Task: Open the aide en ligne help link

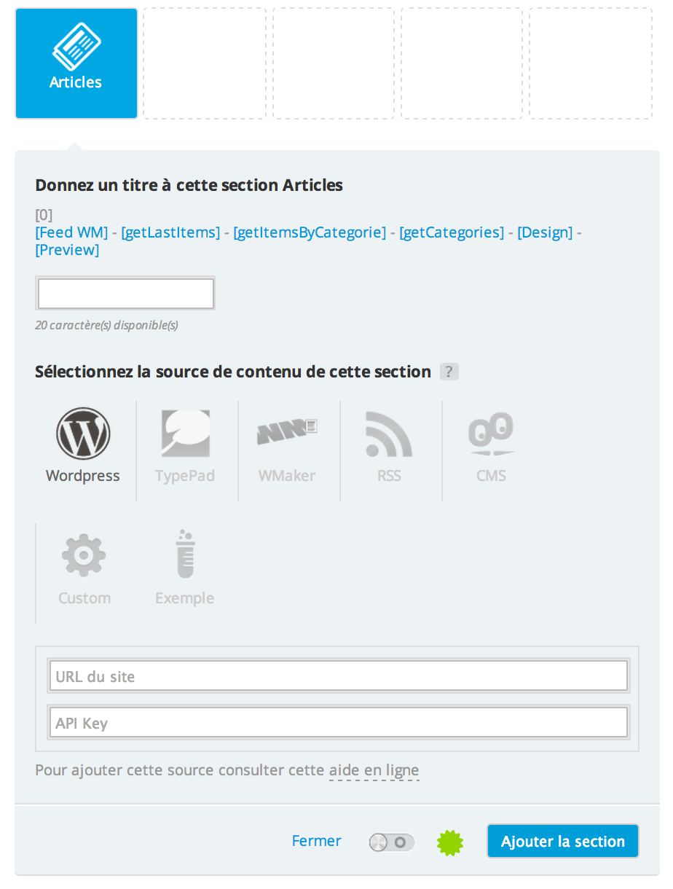Action: tap(374, 770)
